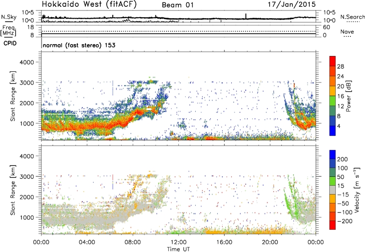365x252 pixels.
Task: Click the '28' power colorbar tick label
Action: coord(340,66)
